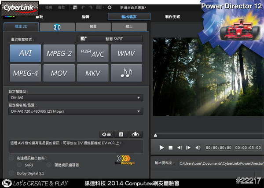
Task: Select the SVRT radio option
Action: tap(18, 165)
